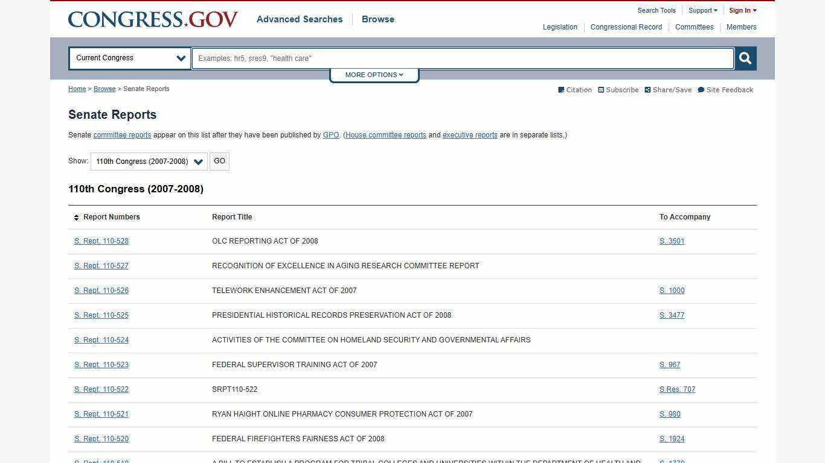
Task: Open the Sign In dropdown
Action: (742, 10)
